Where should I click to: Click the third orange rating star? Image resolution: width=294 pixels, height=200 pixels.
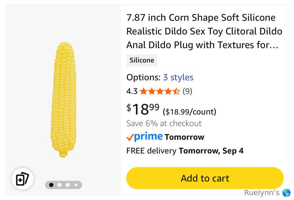coord(160,92)
